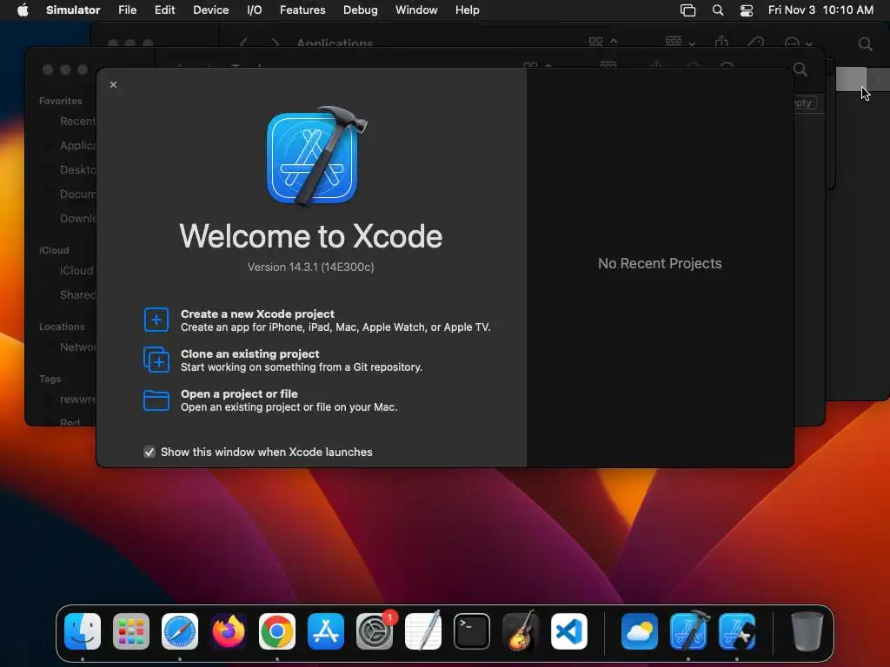Launch Firefox from the Dock

(x=229, y=631)
